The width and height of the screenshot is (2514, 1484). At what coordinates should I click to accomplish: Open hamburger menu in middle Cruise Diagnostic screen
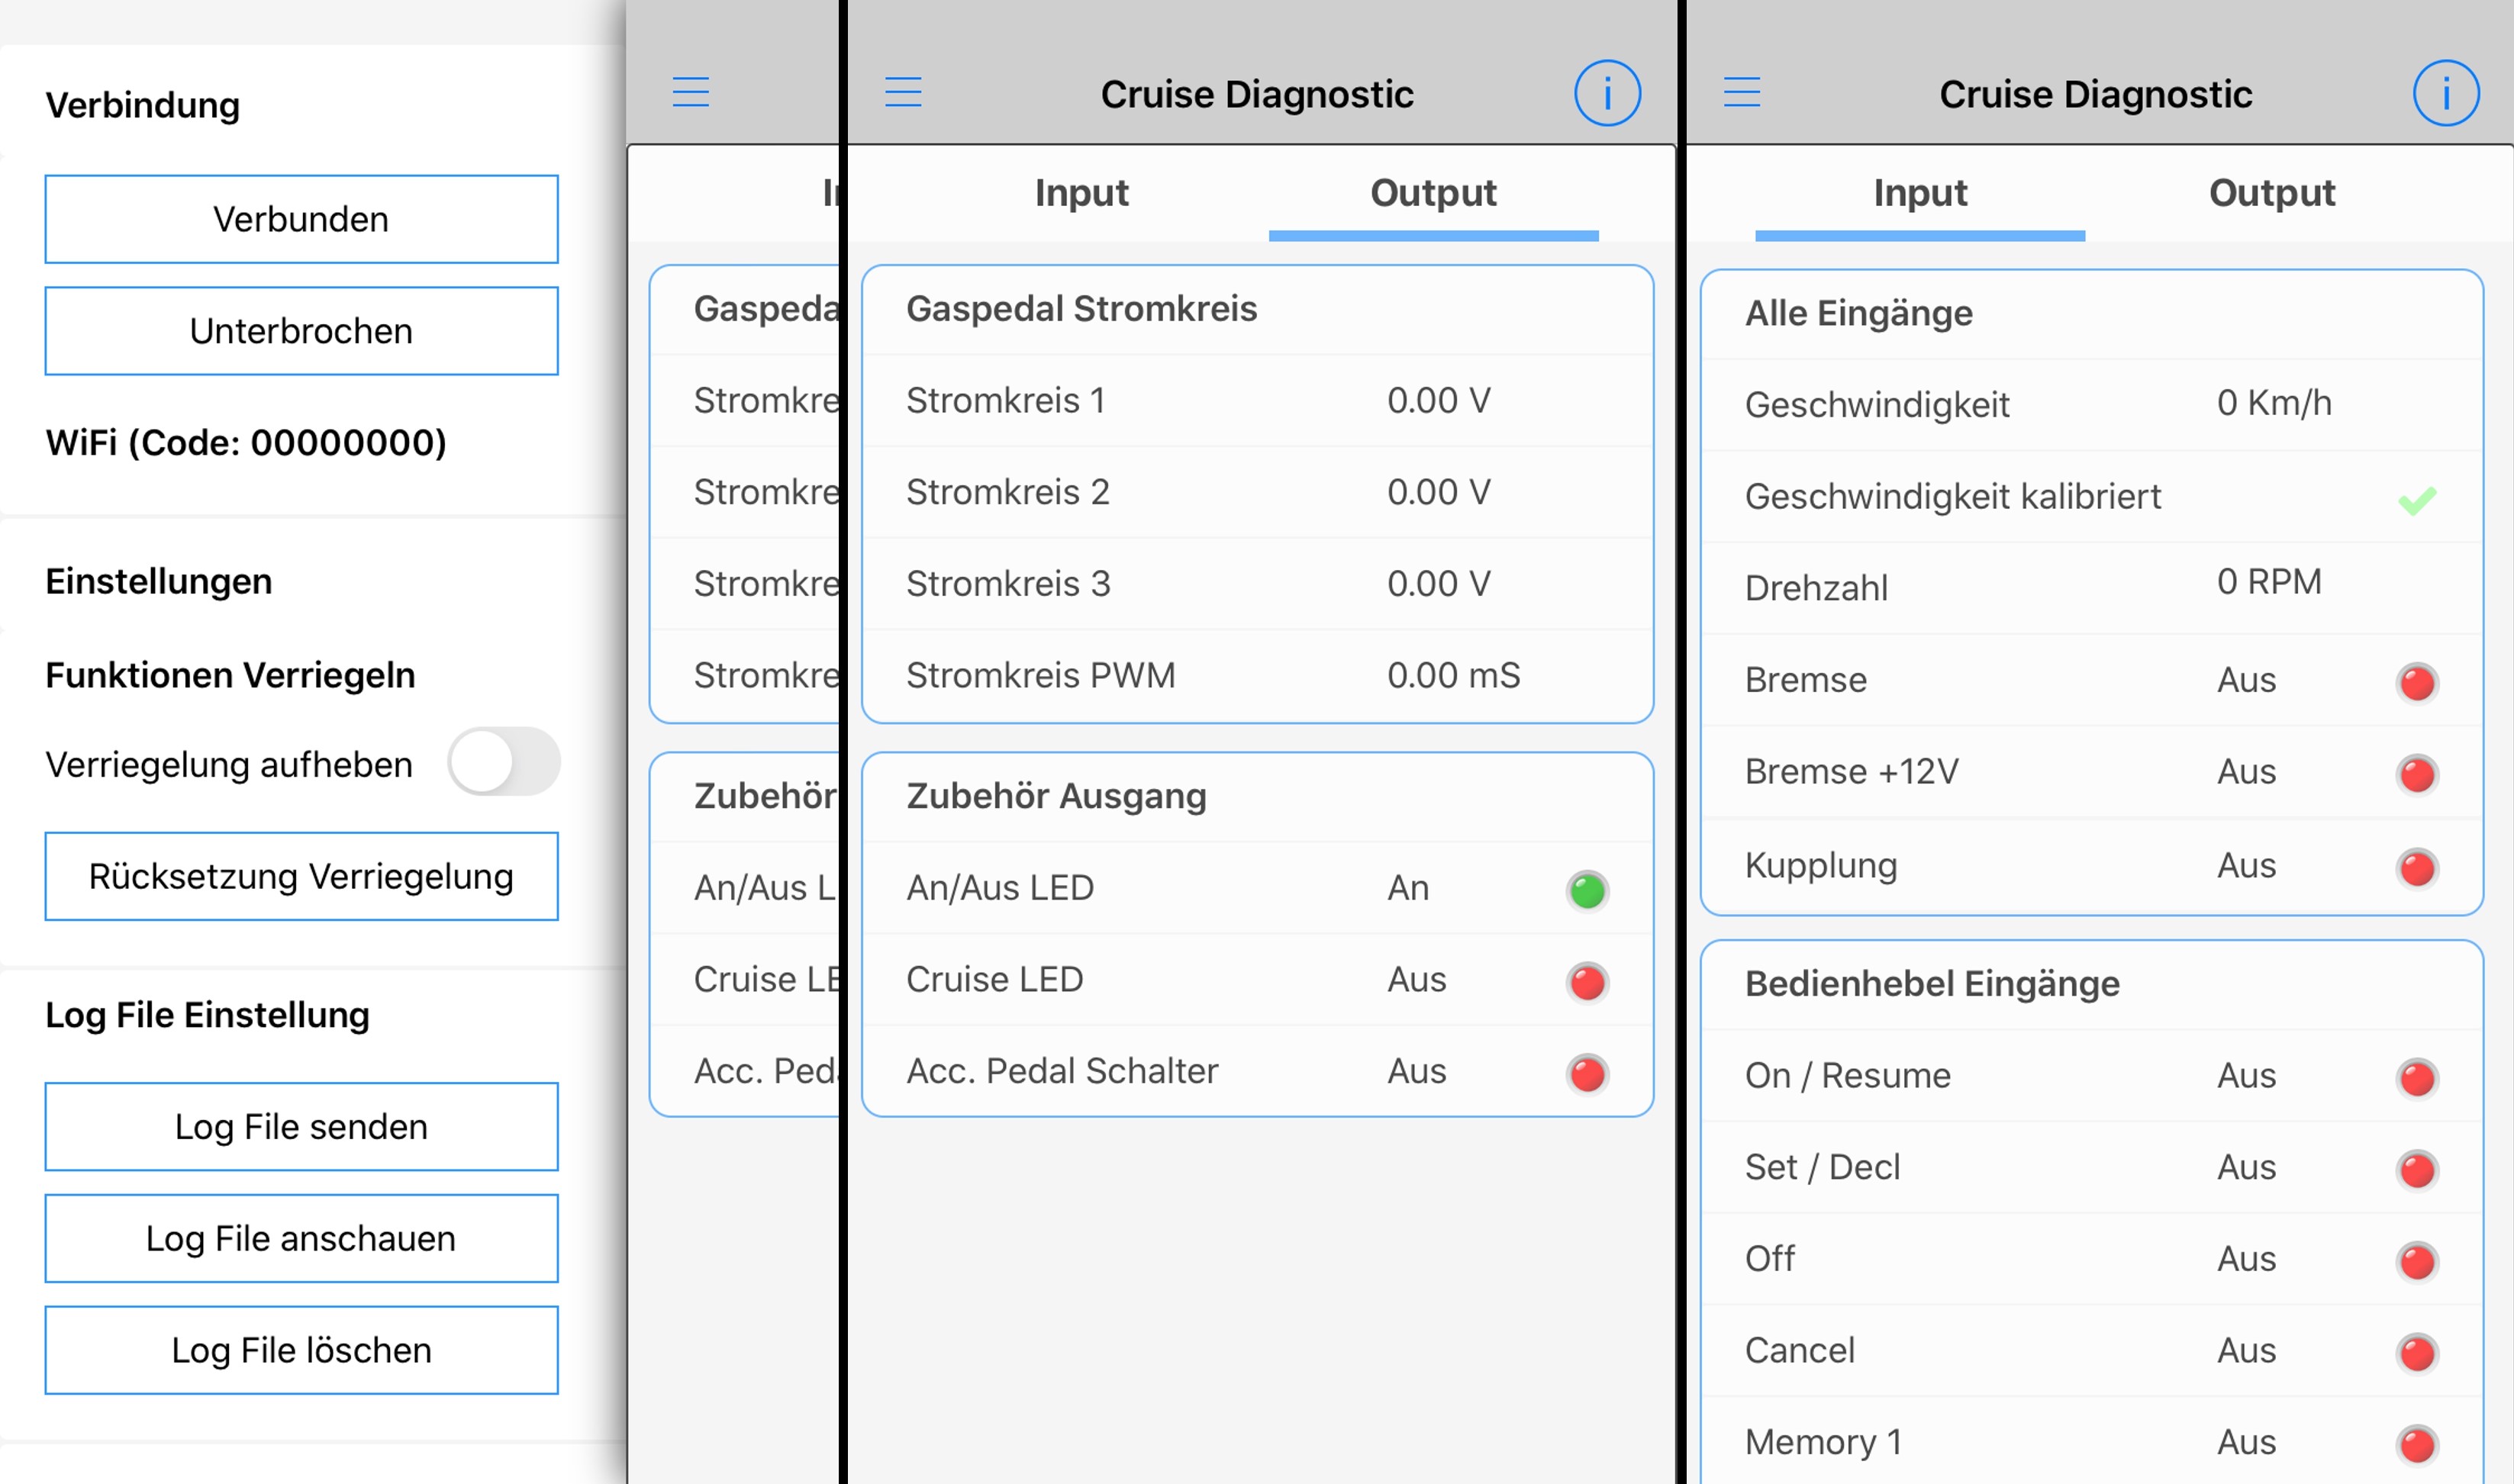(x=903, y=92)
